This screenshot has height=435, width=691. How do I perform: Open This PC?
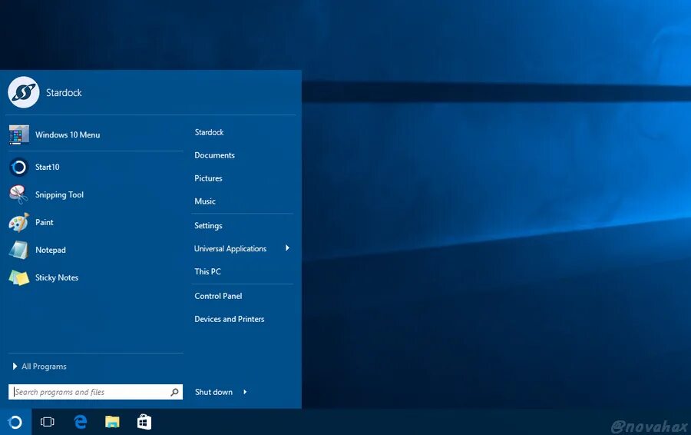click(207, 271)
